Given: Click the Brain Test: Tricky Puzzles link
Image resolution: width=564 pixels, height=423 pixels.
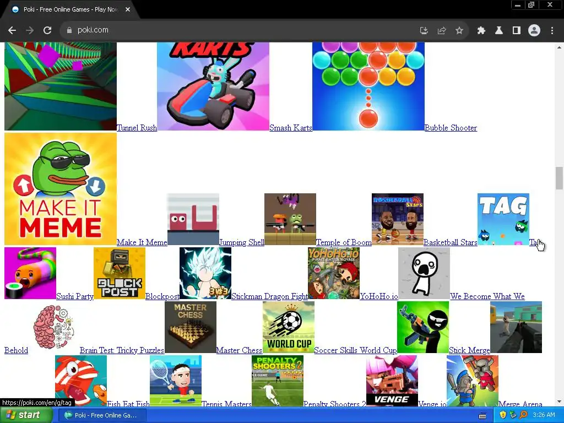Looking at the screenshot, I should [x=122, y=350].
